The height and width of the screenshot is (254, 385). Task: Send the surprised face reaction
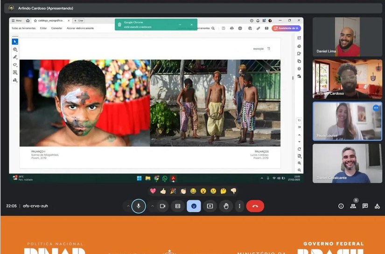point(203,191)
